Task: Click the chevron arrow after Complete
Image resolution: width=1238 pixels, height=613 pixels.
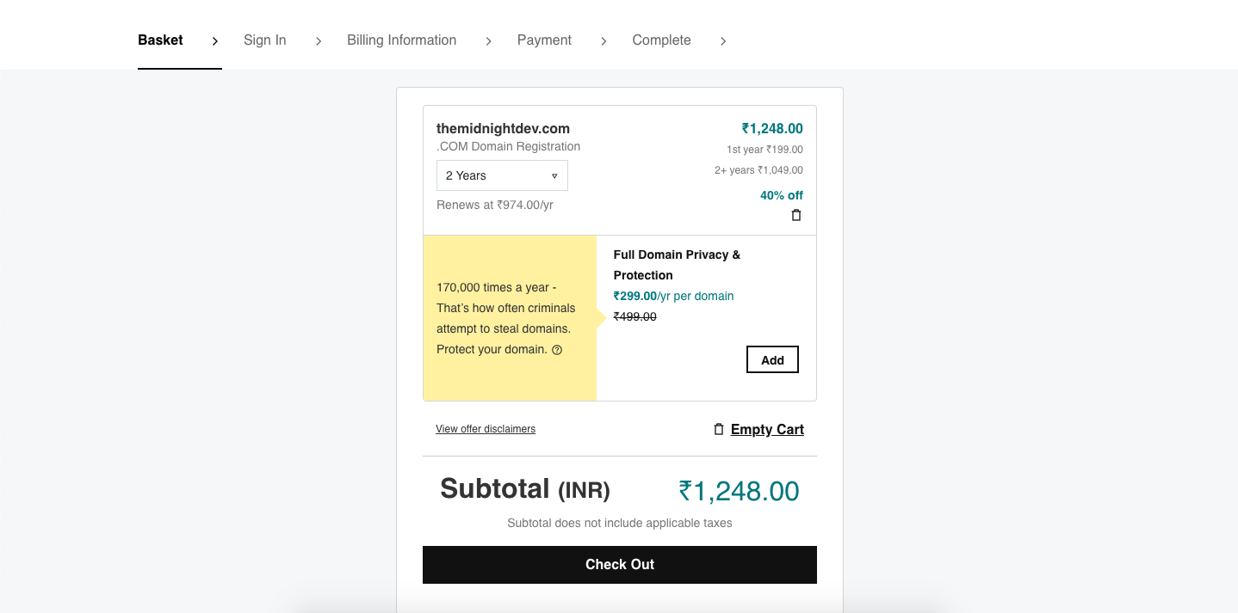Action: coord(723,41)
